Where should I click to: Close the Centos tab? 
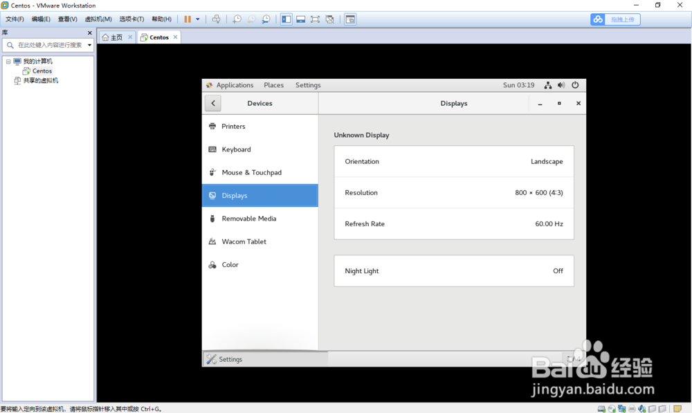click(175, 37)
